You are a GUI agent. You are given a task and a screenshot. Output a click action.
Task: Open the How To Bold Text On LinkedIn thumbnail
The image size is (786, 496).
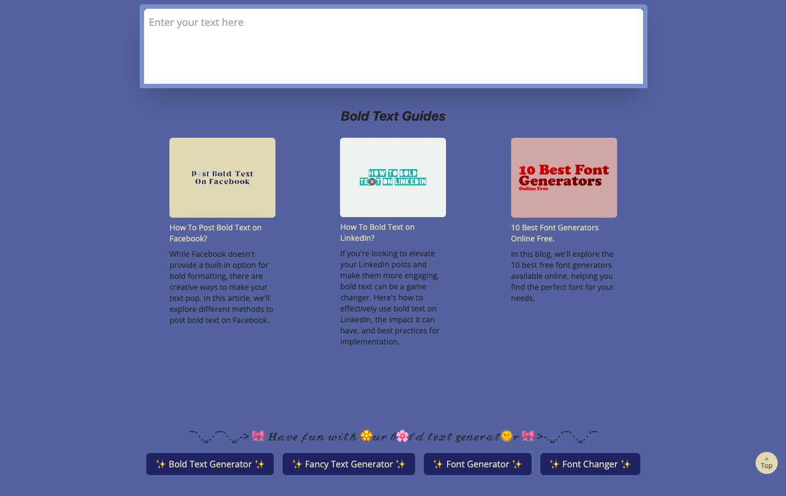pyautogui.click(x=393, y=177)
